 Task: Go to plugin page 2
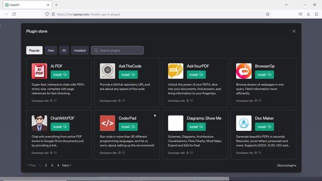click(x=46, y=165)
